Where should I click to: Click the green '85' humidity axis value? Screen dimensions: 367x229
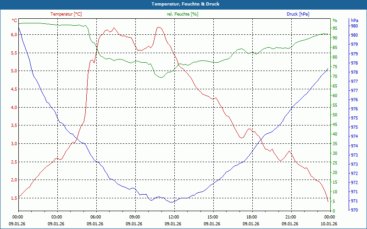(335, 48)
